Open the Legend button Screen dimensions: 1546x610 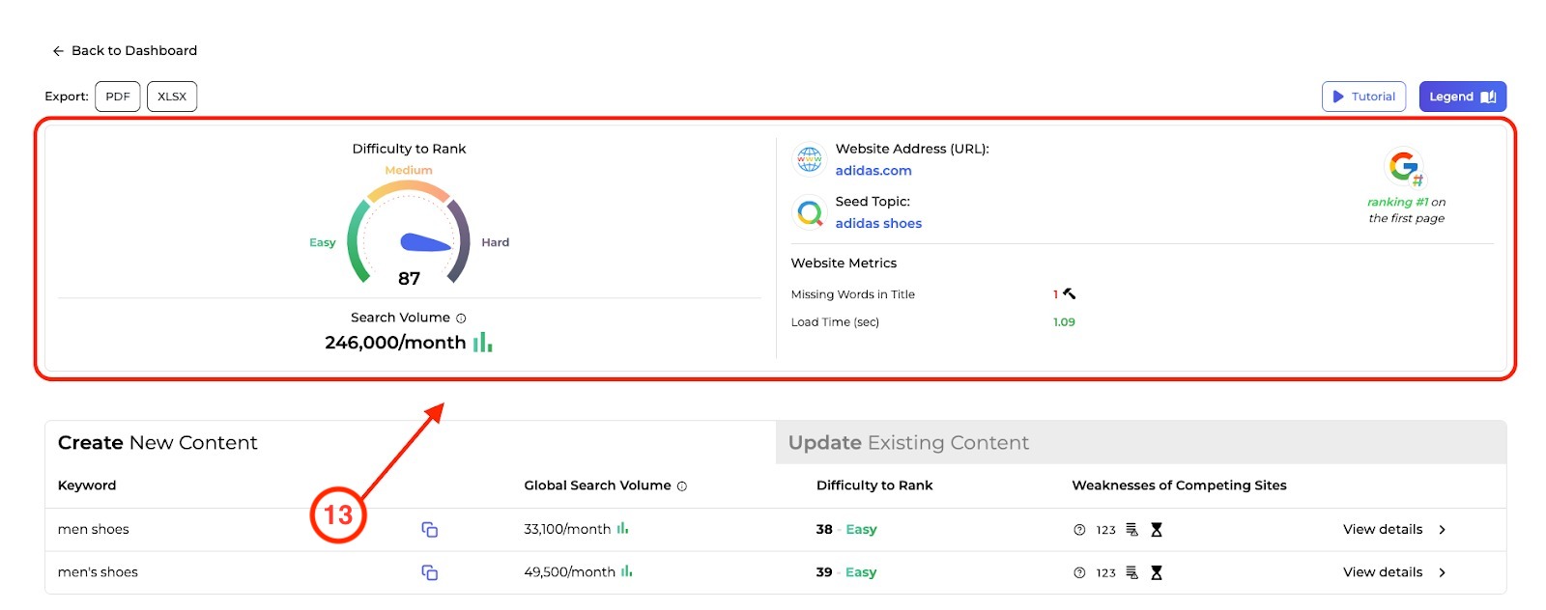[1462, 97]
